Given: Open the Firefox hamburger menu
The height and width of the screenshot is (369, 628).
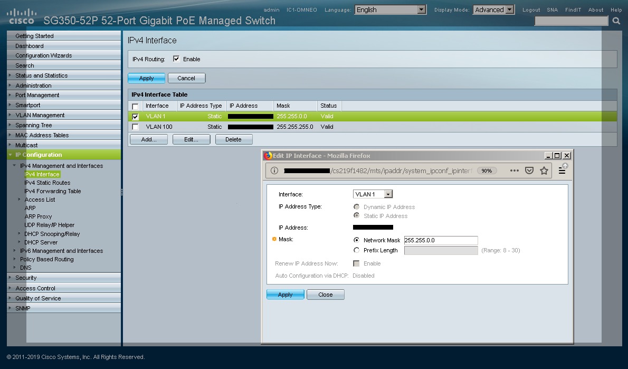Looking at the screenshot, I should (x=562, y=171).
